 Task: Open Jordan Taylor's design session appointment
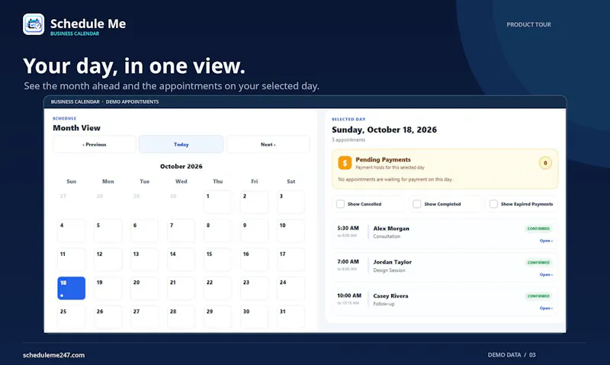click(546, 274)
